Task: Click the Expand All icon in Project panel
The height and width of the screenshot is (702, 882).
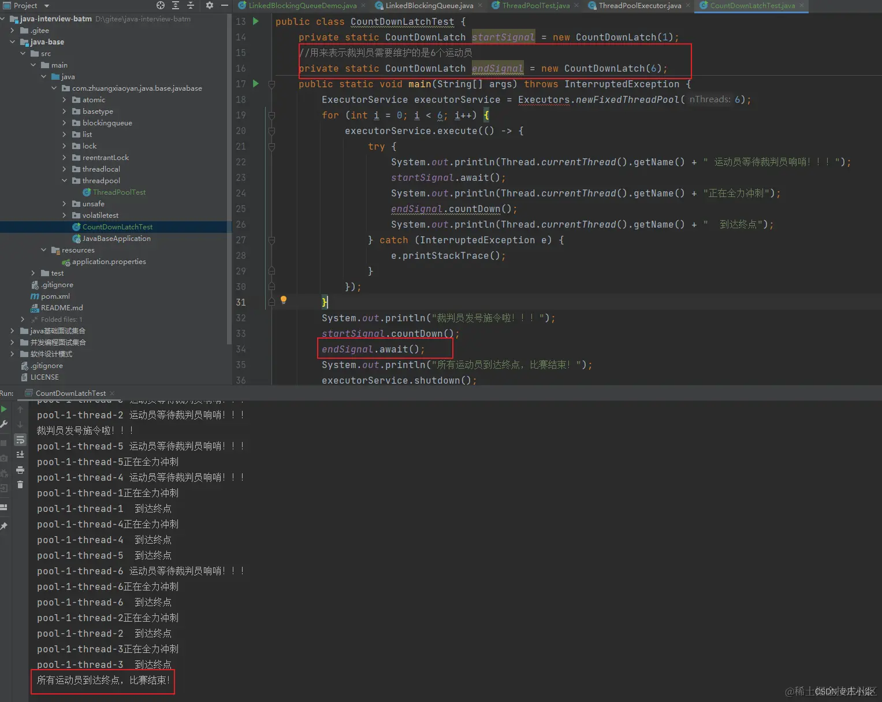Action: point(176,5)
